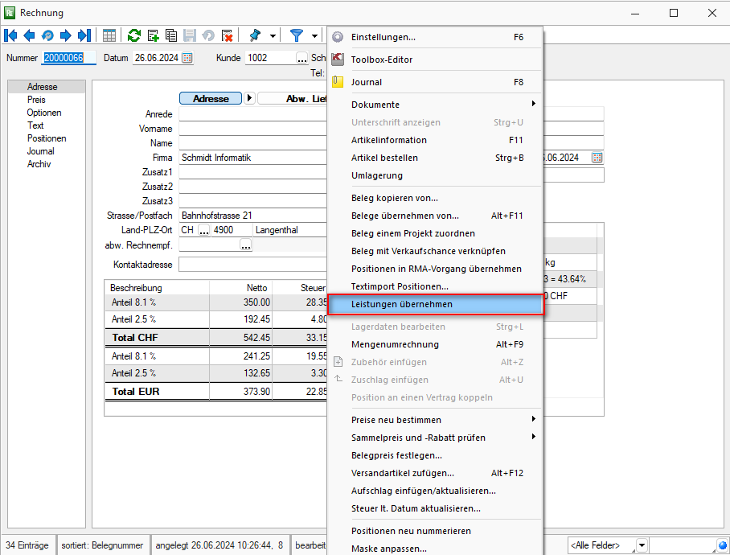Delete the current record
The width and height of the screenshot is (730, 555).
pyautogui.click(x=227, y=35)
